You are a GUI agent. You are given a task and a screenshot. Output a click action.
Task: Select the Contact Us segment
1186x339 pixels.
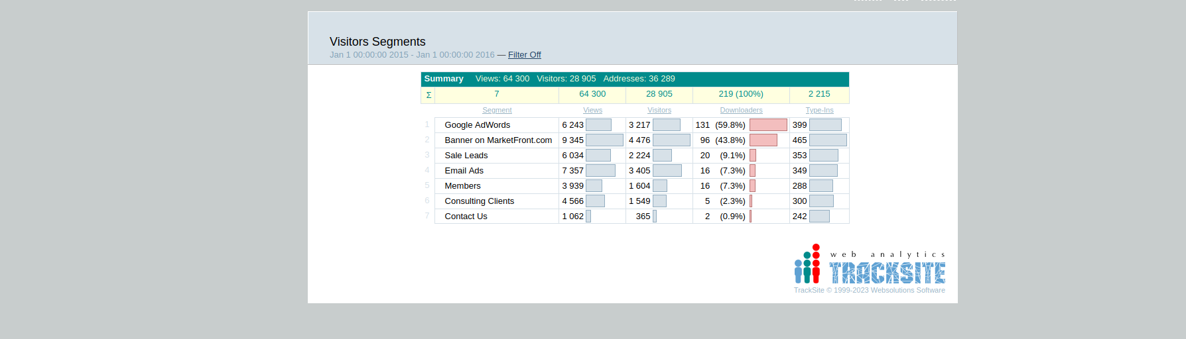466,217
